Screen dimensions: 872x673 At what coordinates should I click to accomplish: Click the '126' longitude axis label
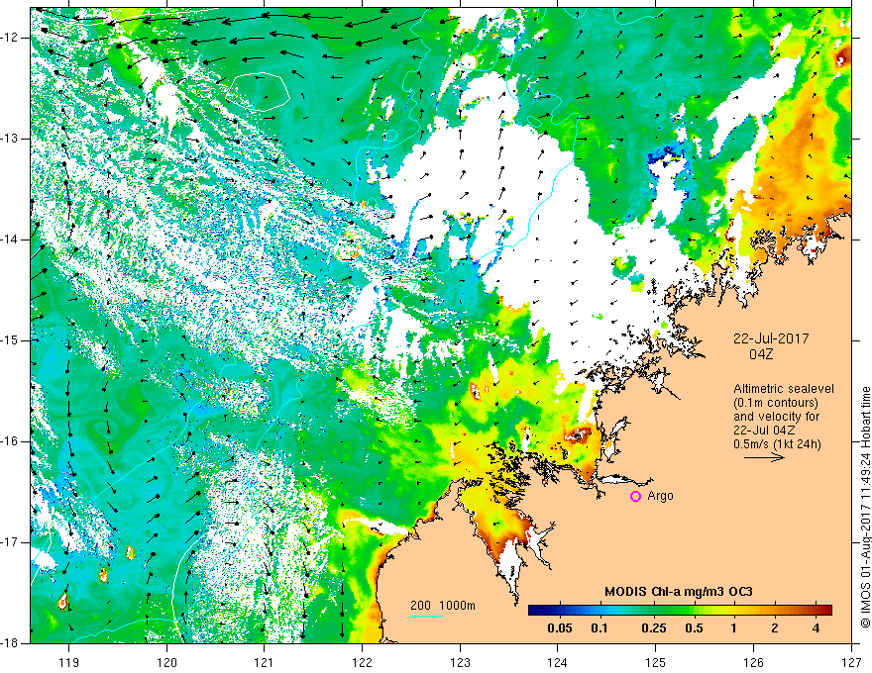click(753, 662)
